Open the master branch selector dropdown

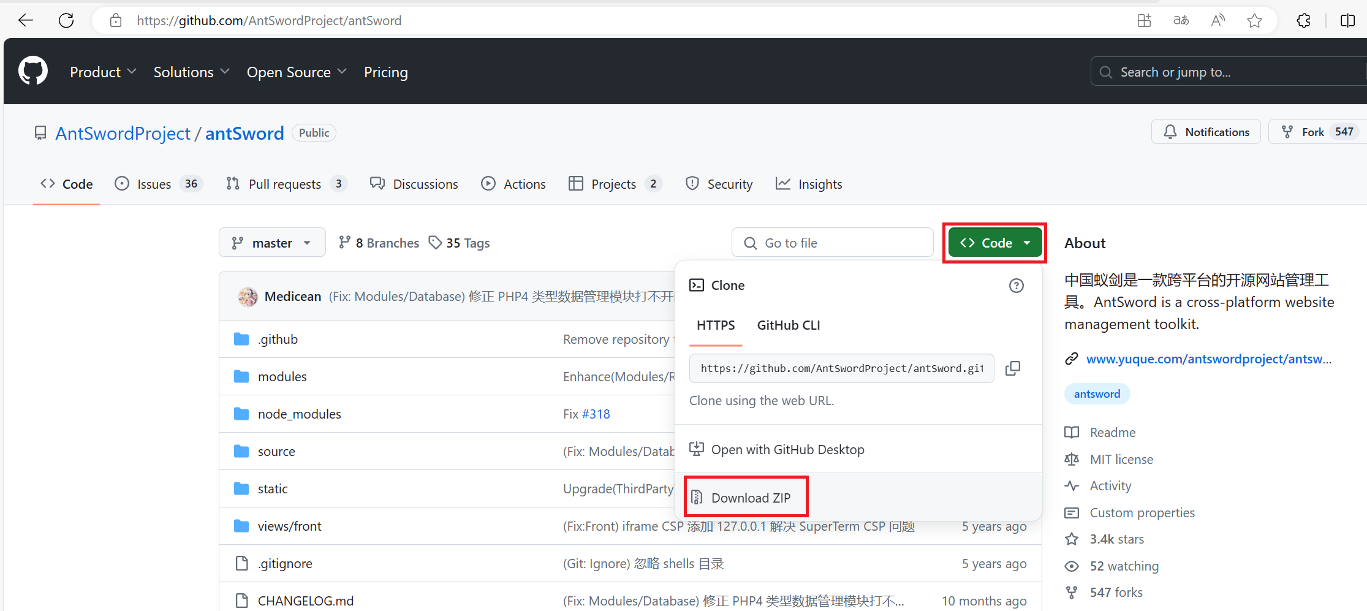272,243
